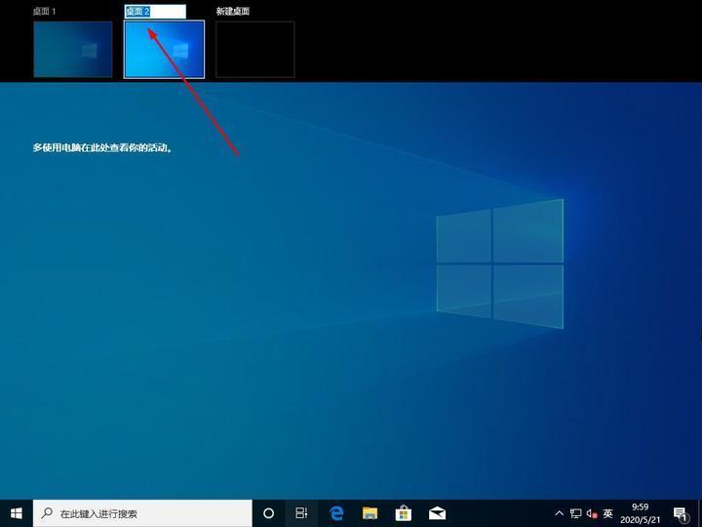
Task: Select the 桌面 2 desktop thumbnail
Action: pos(164,49)
